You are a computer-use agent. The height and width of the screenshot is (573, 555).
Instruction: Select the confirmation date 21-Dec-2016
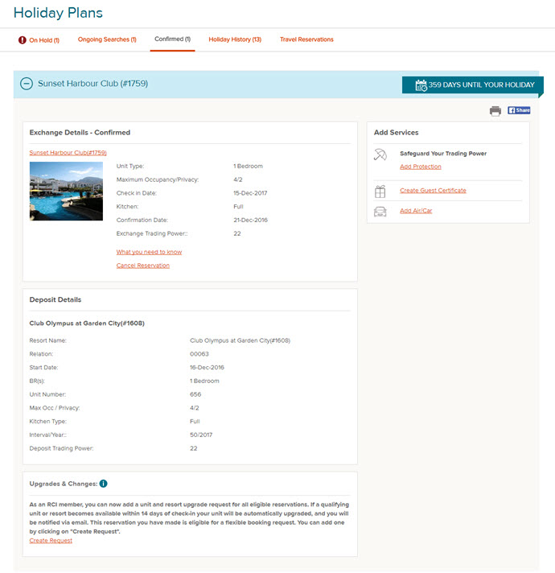tap(250, 220)
